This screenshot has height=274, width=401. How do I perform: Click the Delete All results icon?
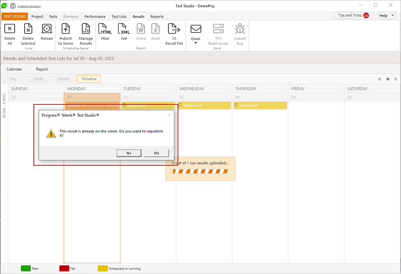tap(10, 29)
